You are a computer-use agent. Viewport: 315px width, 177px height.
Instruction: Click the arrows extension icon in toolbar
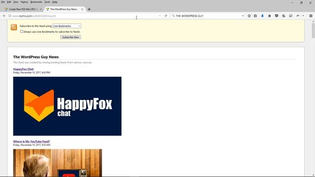pos(297,16)
